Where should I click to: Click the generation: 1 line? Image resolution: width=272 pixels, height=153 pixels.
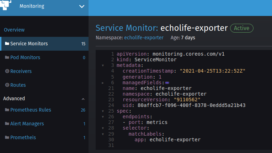coord(142,77)
